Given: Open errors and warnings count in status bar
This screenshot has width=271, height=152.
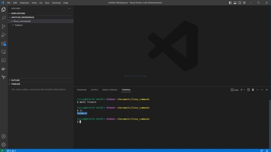Looking at the screenshot, I should pyautogui.click(x=11, y=150).
